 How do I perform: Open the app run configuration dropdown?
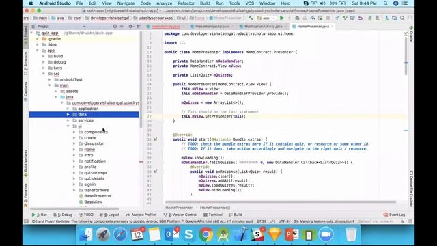(266, 18)
